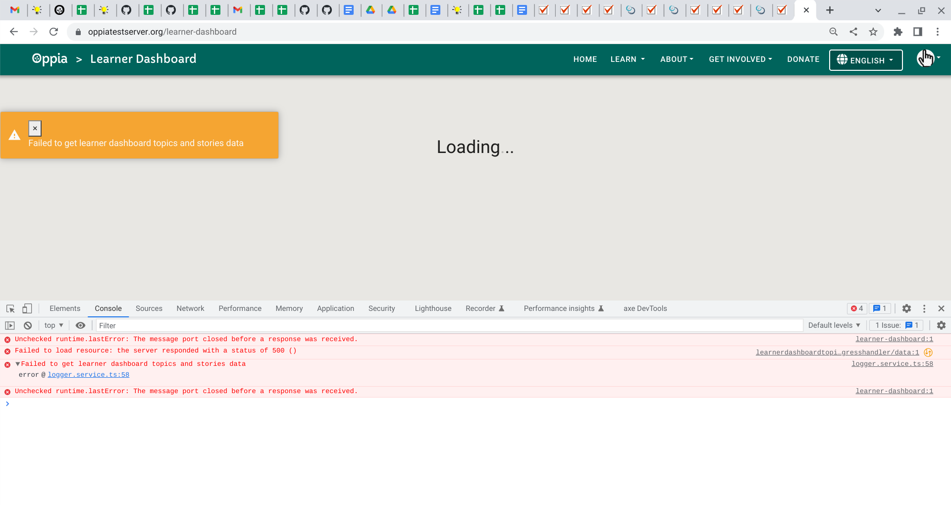
Task: Toggle the message counter badge in DevTools
Action: click(x=880, y=308)
